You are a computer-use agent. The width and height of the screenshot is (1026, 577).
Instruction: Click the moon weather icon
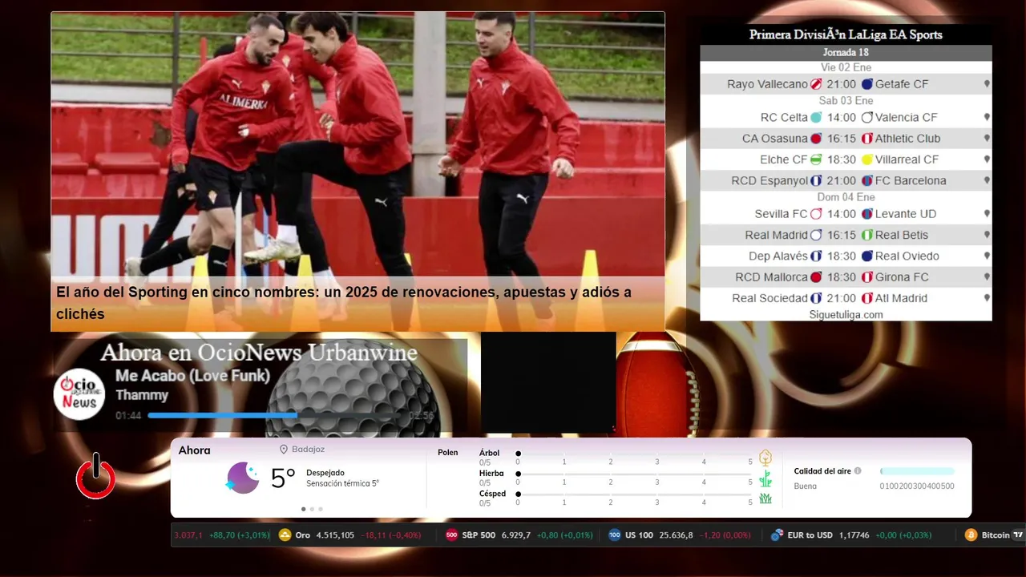(x=242, y=478)
